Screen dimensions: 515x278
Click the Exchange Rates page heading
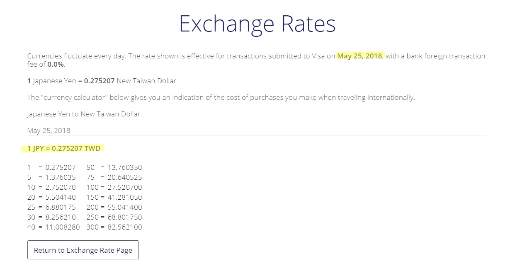257,24
